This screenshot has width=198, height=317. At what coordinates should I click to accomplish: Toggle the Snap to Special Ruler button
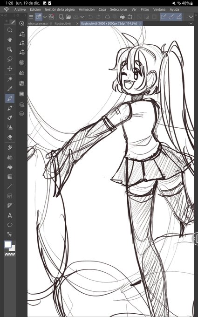point(171,17)
